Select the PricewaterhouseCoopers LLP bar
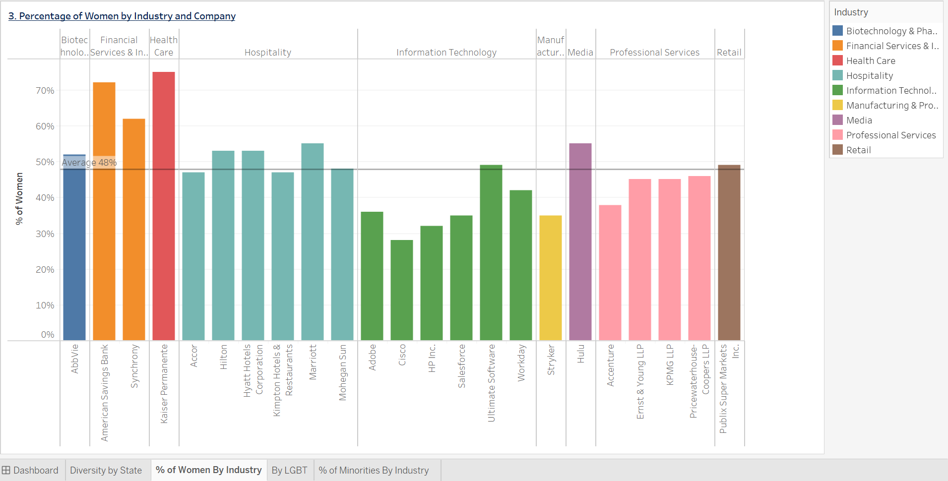The image size is (948, 481). (699, 258)
